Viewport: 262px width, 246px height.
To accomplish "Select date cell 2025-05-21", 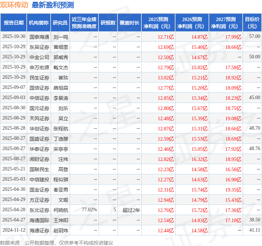I will point(14,169).
